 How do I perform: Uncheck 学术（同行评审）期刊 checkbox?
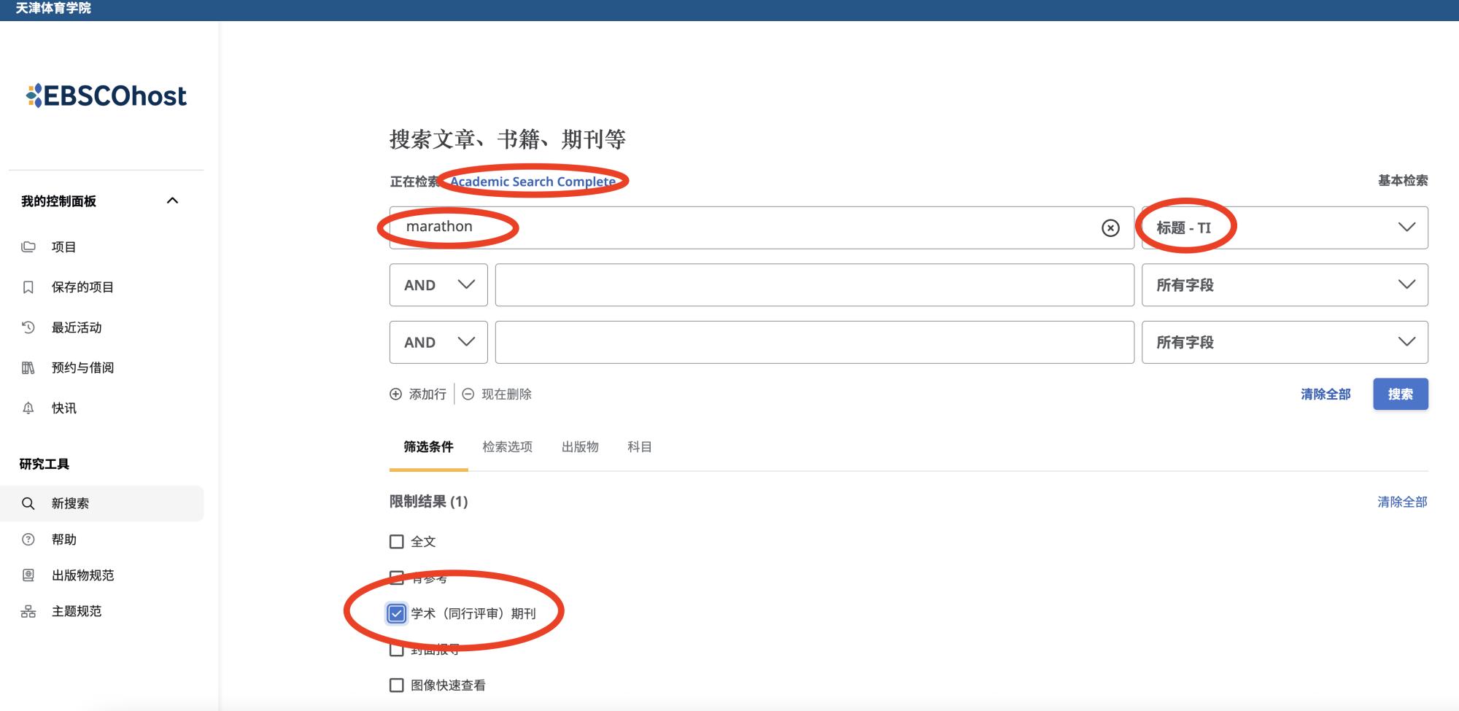pos(397,613)
